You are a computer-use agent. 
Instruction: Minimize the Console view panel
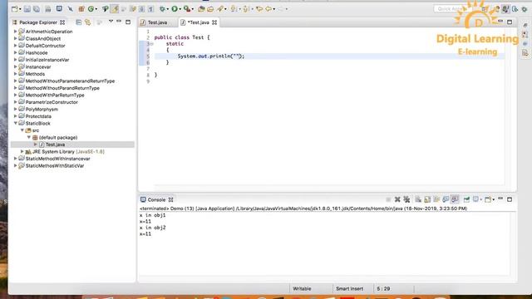[x=500, y=199]
